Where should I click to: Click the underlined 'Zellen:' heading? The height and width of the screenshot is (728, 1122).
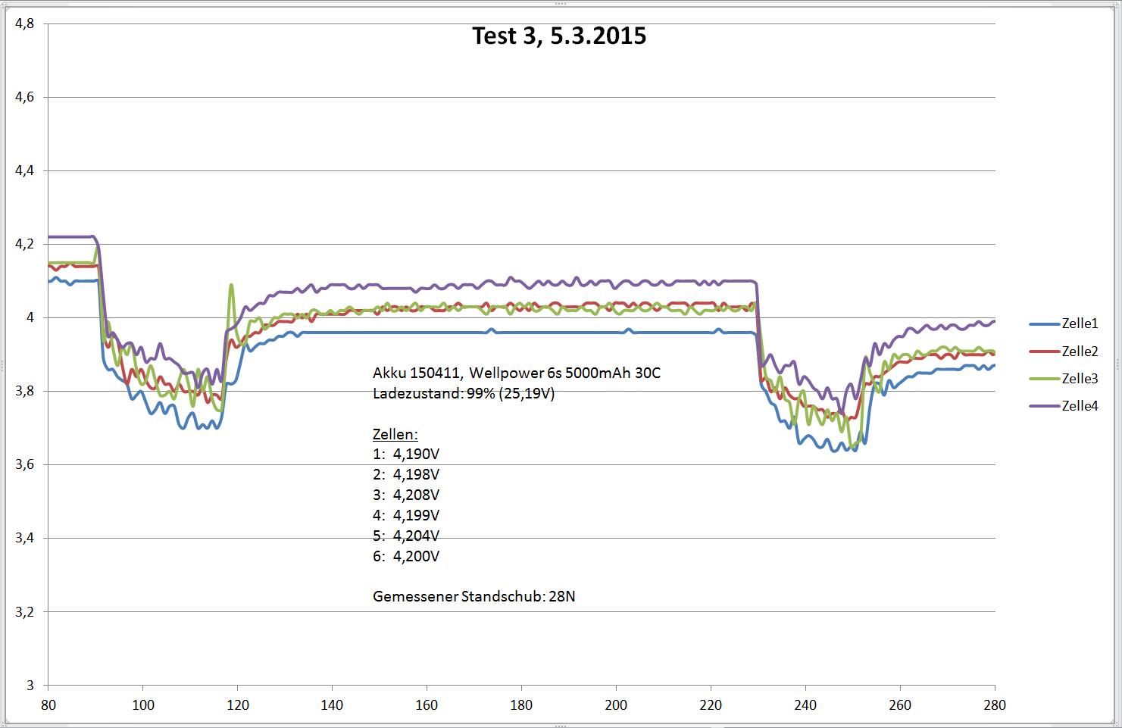[x=395, y=434]
